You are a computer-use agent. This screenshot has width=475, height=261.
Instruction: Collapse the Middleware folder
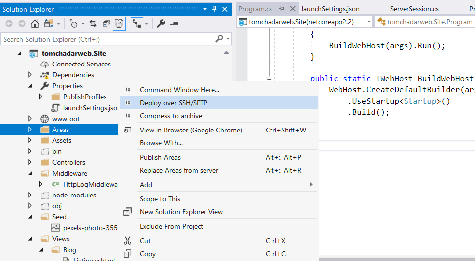(30, 173)
